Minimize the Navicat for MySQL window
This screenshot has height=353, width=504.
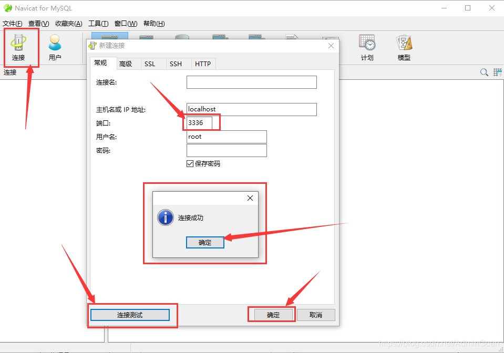coord(444,8)
